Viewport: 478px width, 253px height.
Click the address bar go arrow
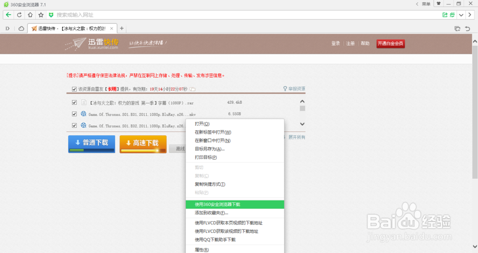click(470, 15)
